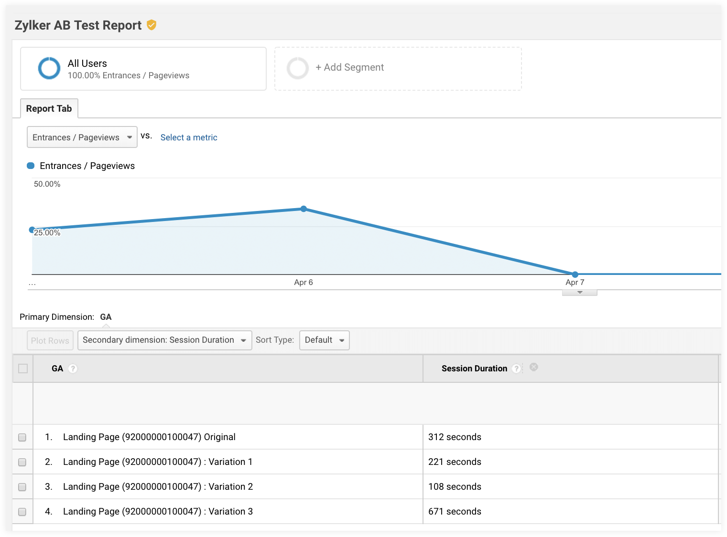Open the Entrances / Pageviews metric dropdown
Viewport: 727px width, 537px height.
[82, 137]
